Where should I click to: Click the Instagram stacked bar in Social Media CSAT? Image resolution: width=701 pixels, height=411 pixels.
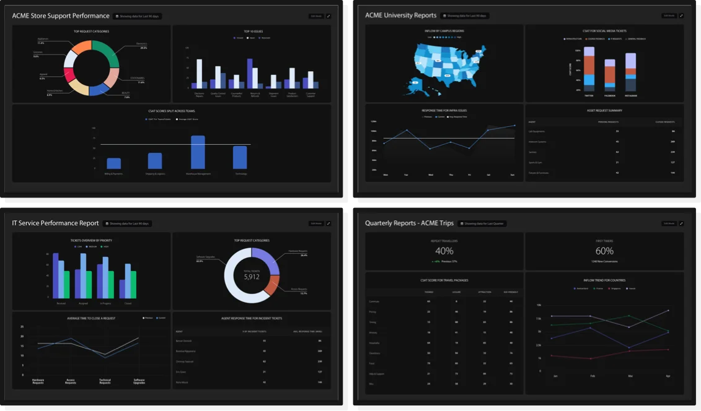pos(630,72)
